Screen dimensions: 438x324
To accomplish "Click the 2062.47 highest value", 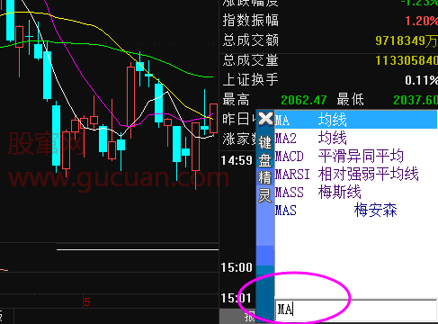I will [x=304, y=100].
